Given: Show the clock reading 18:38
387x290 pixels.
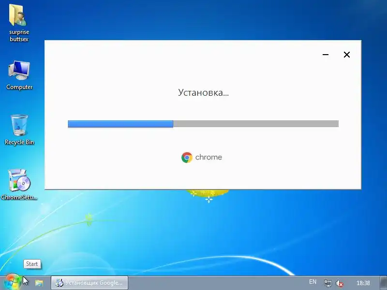Looking at the screenshot, I should [x=363, y=283].
